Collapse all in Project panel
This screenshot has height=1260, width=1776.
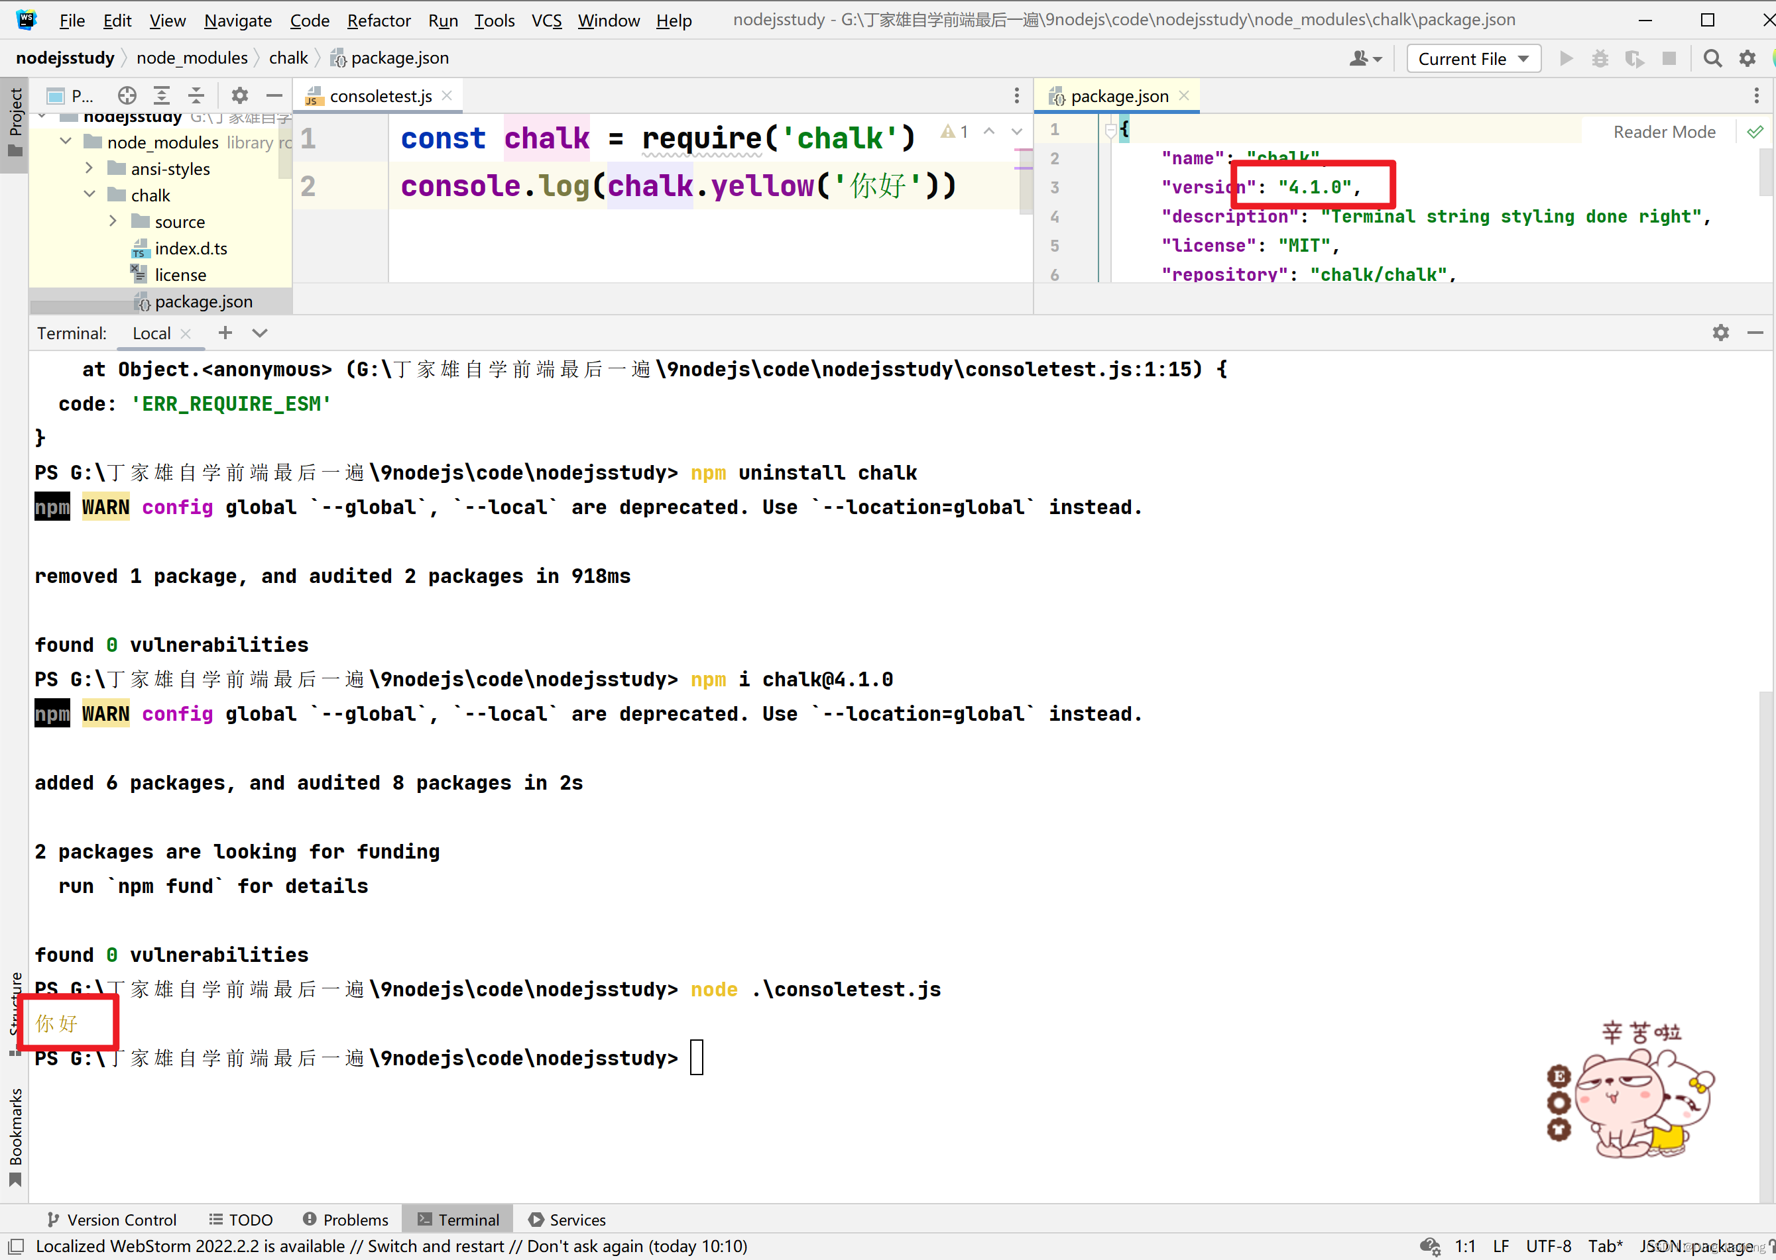click(196, 95)
